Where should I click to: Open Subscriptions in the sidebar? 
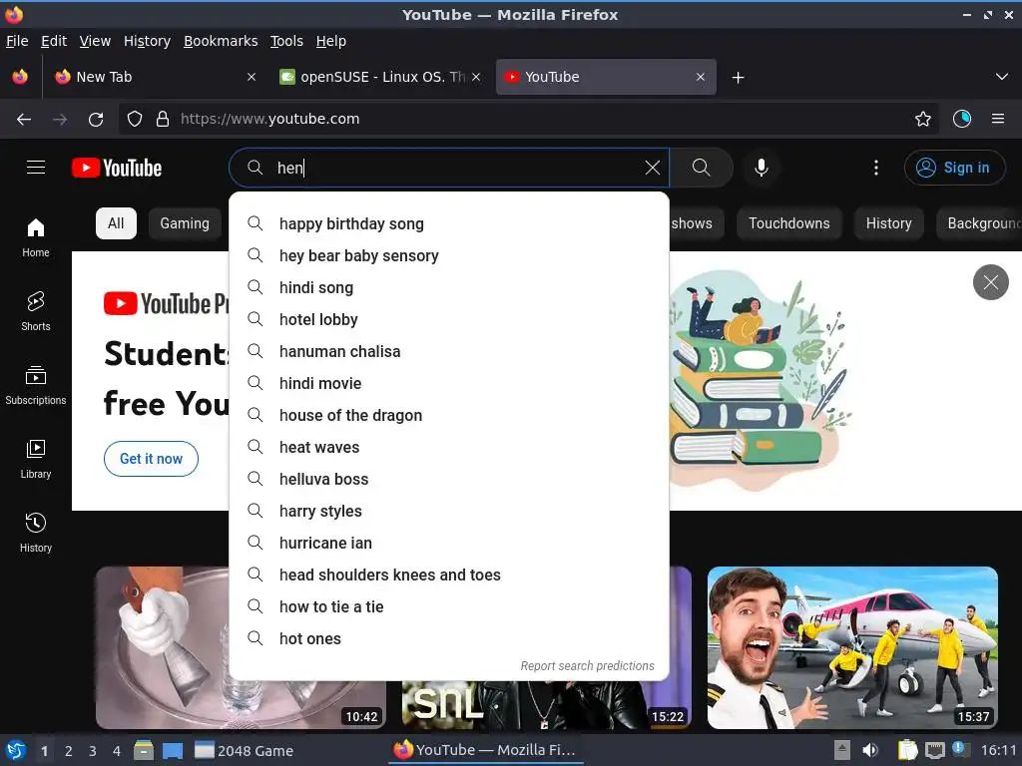(36, 386)
